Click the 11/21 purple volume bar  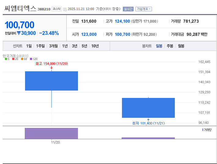tap(148, 138)
